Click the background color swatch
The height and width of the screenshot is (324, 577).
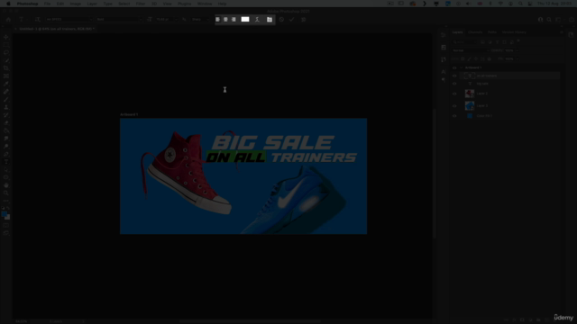pyautogui.click(x=8, y=218)
